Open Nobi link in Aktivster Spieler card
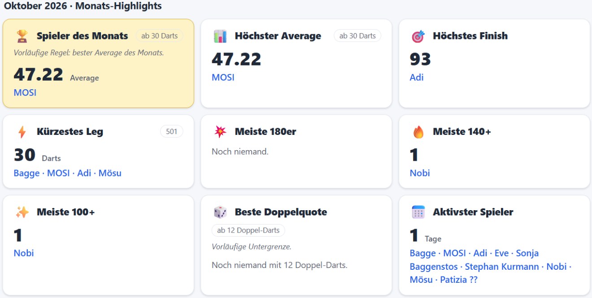The width and height of the screenshot is (592, 298). 557,267
